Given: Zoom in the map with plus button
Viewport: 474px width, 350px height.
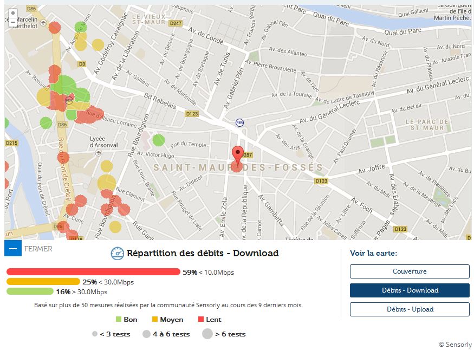Looking at the screenshot, I should [13, 12].
